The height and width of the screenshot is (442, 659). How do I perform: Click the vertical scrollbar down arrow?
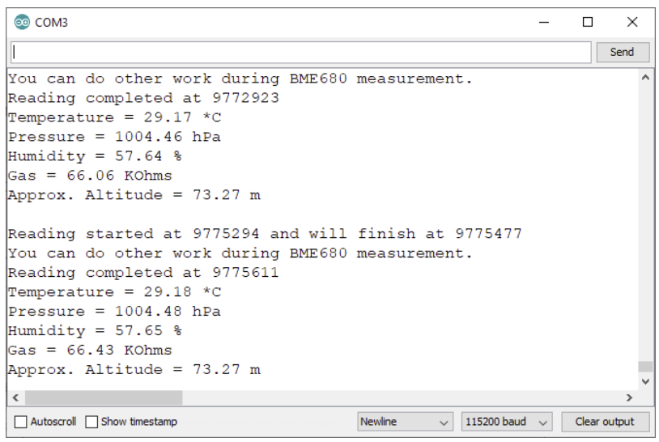point(644,380)
